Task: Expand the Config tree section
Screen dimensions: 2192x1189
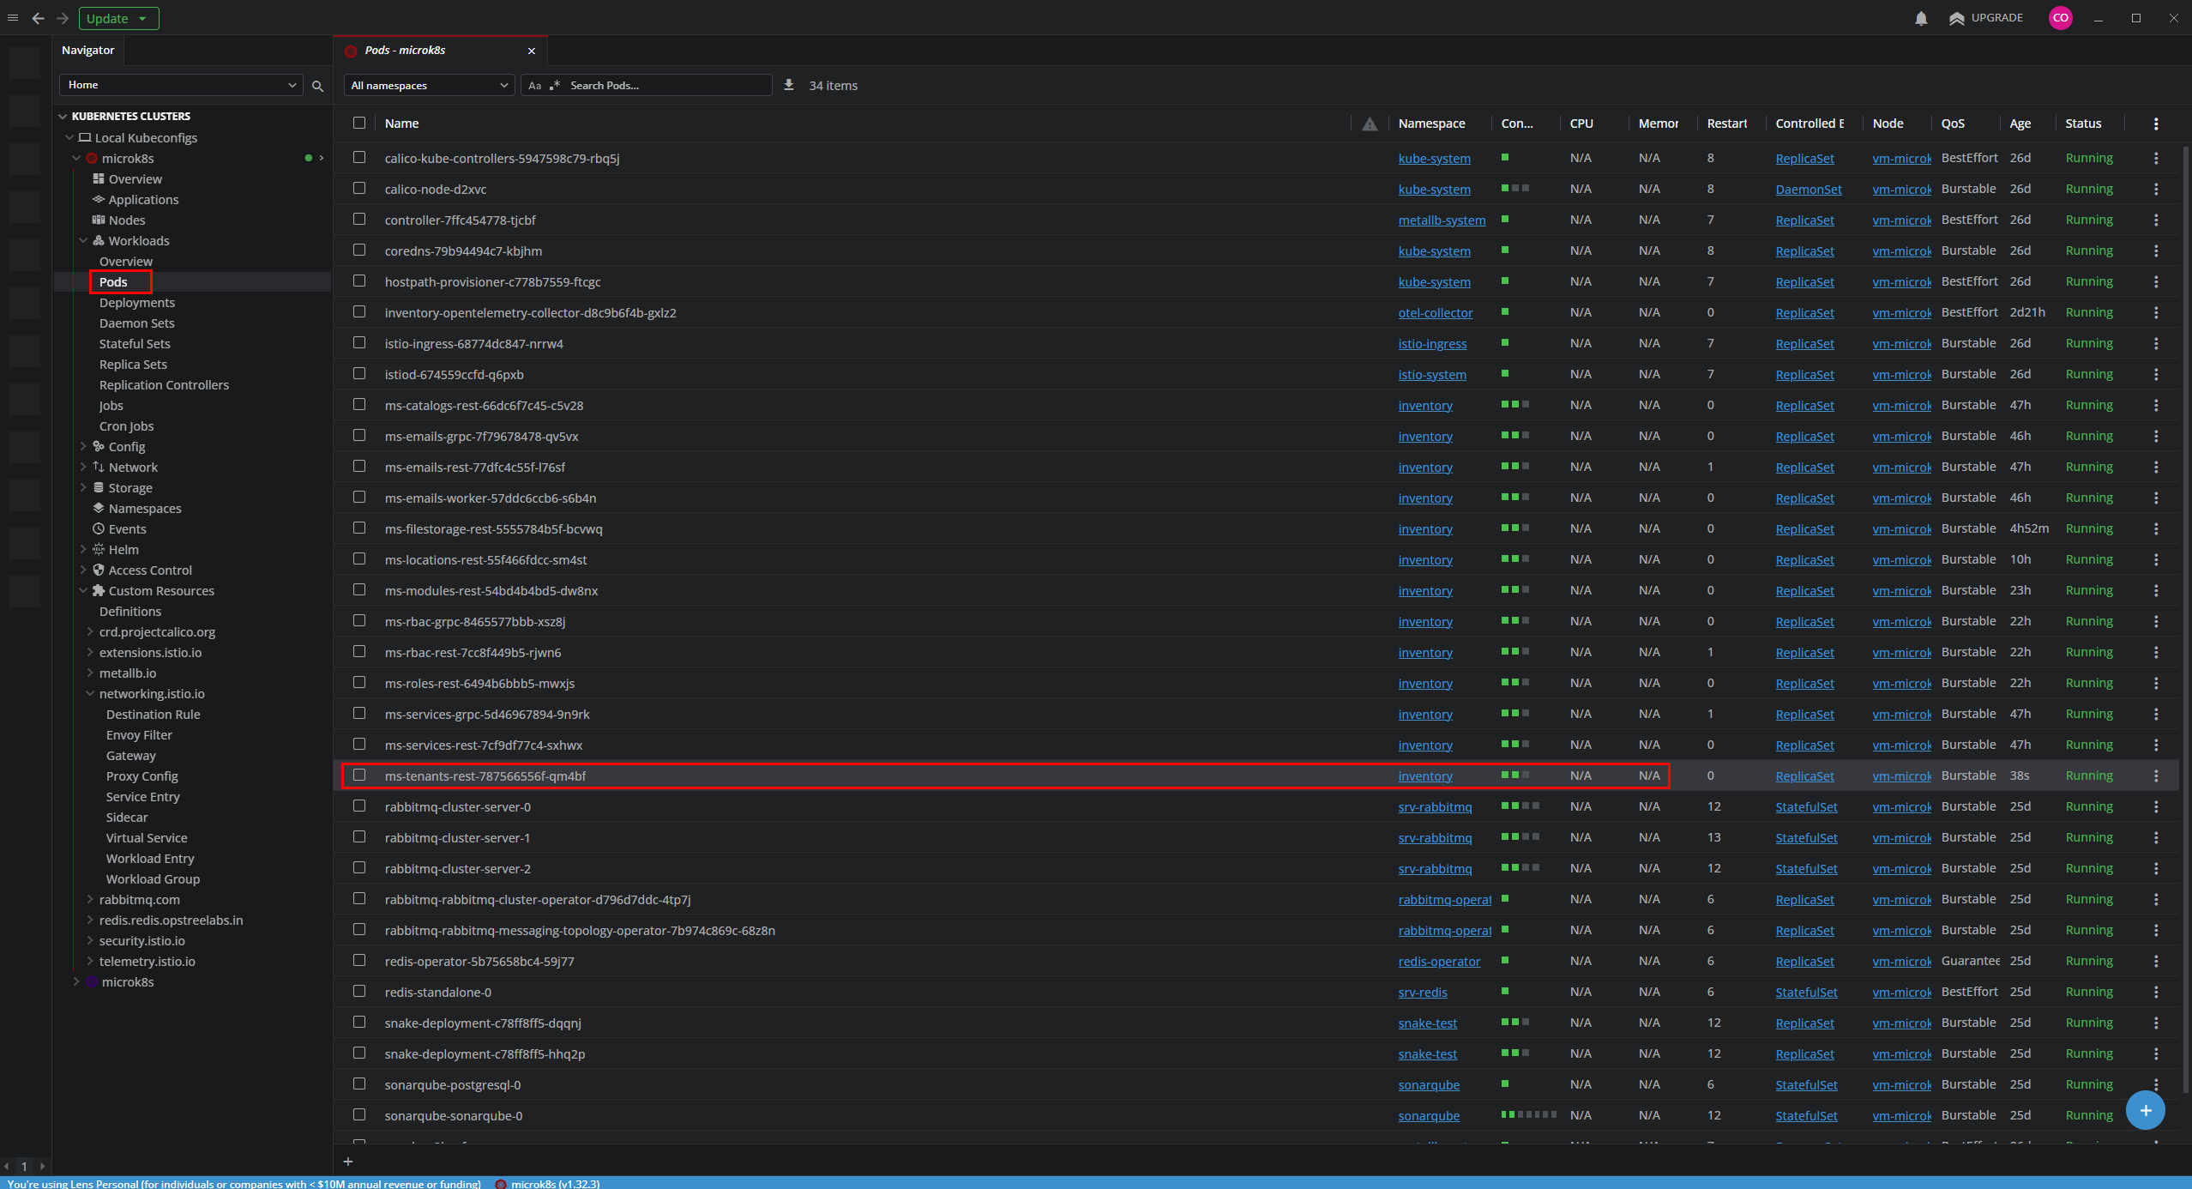Action: pyautogui.click(x=84, y=446)
